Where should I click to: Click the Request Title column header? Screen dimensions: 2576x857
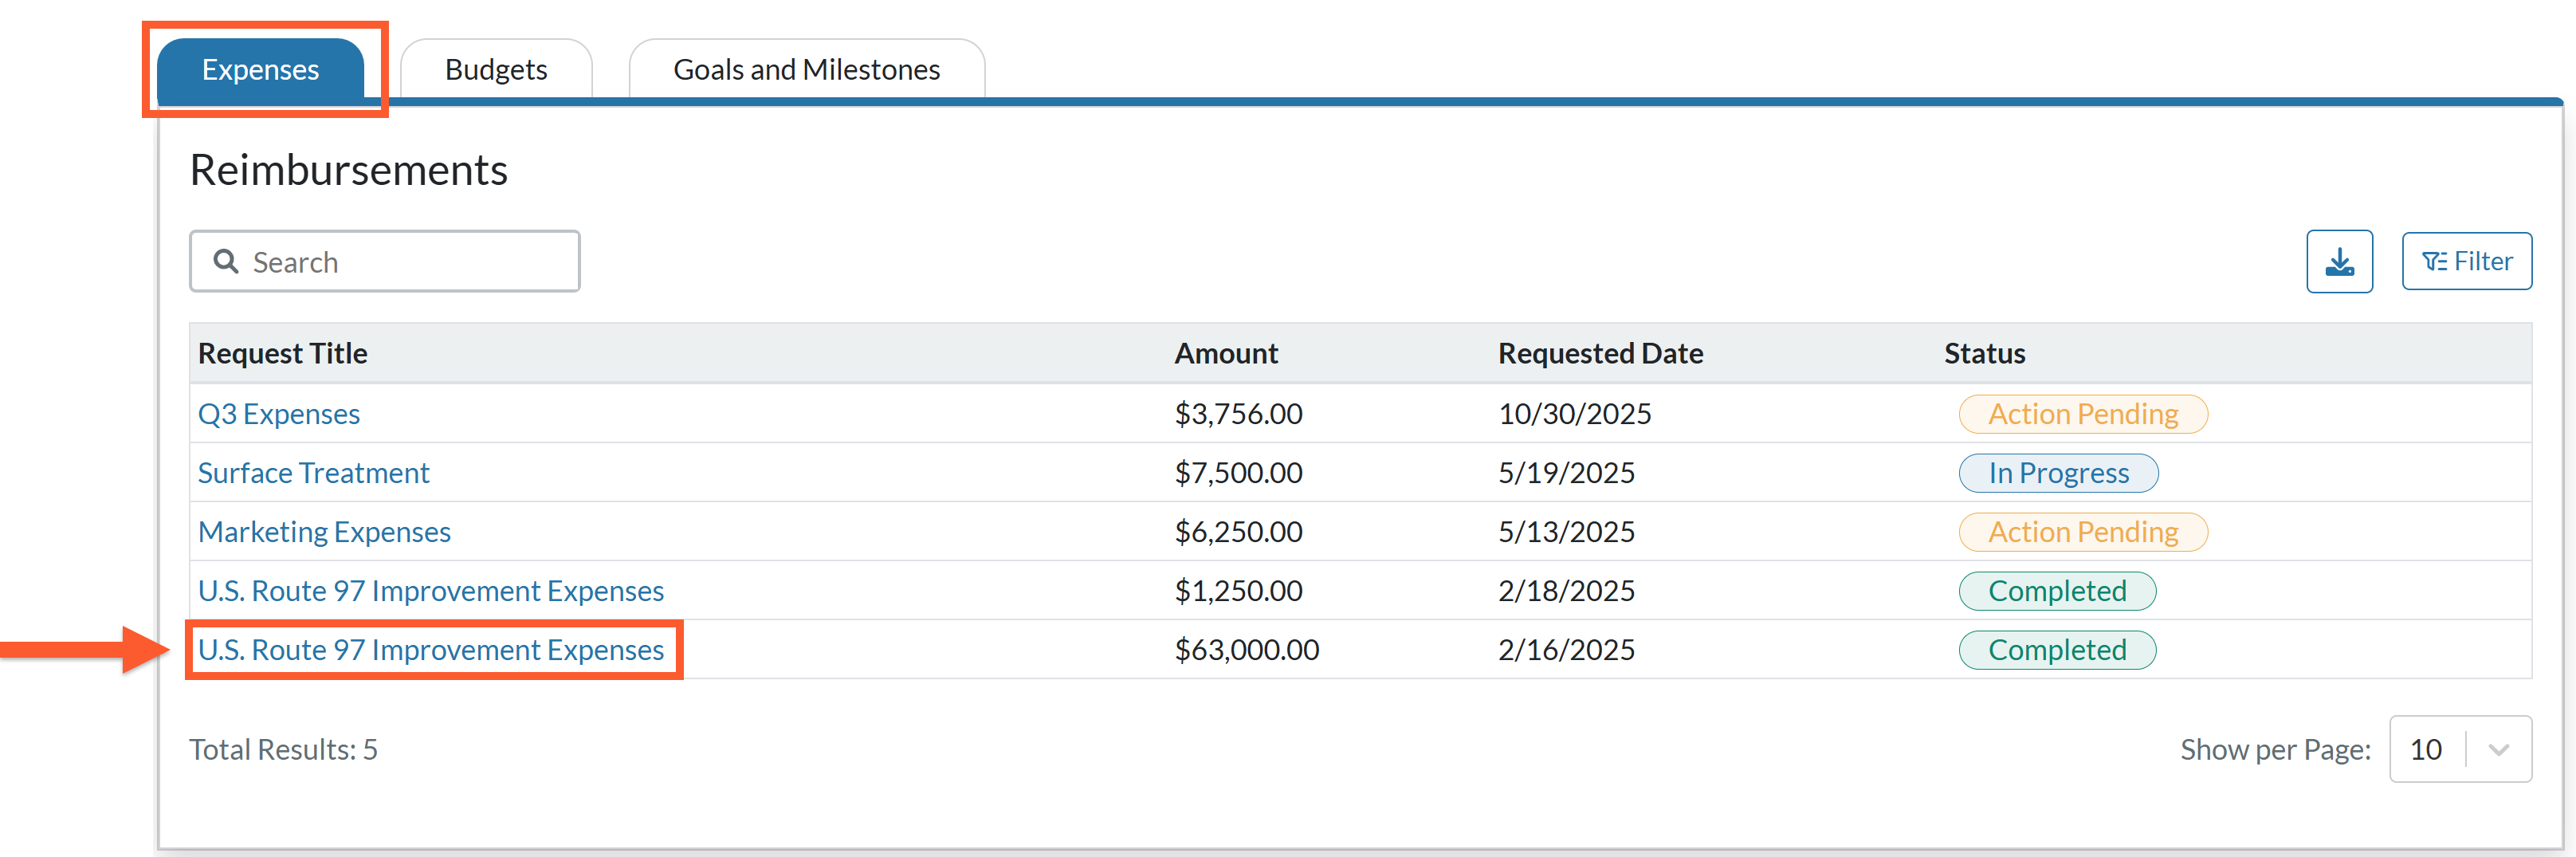(283, 353)
